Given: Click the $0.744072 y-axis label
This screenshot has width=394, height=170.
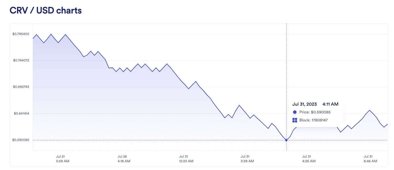Looking at the screenshot, I should coord(21,61).
